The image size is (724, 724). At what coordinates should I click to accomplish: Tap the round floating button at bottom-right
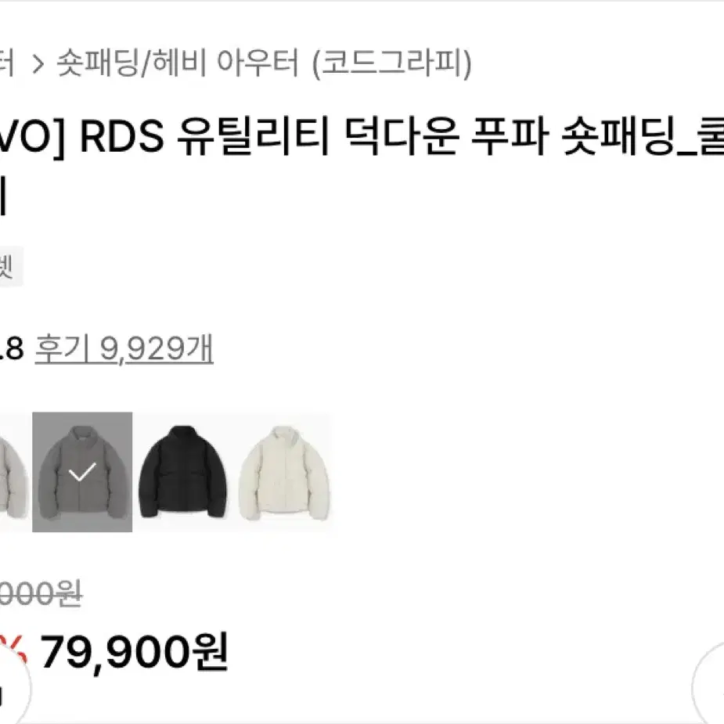pos(709,688)
